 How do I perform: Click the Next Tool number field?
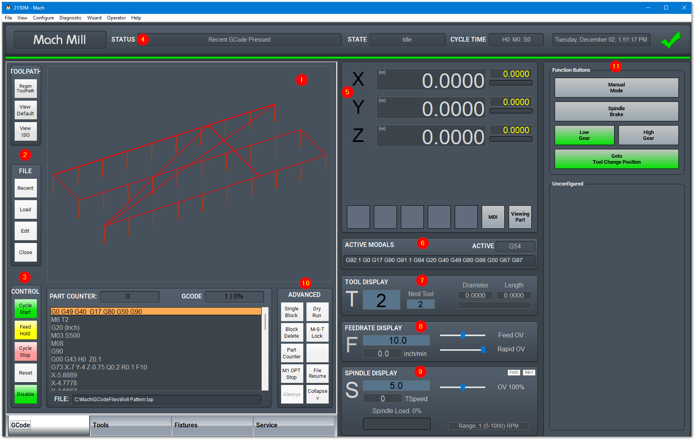tap(421, 304)
